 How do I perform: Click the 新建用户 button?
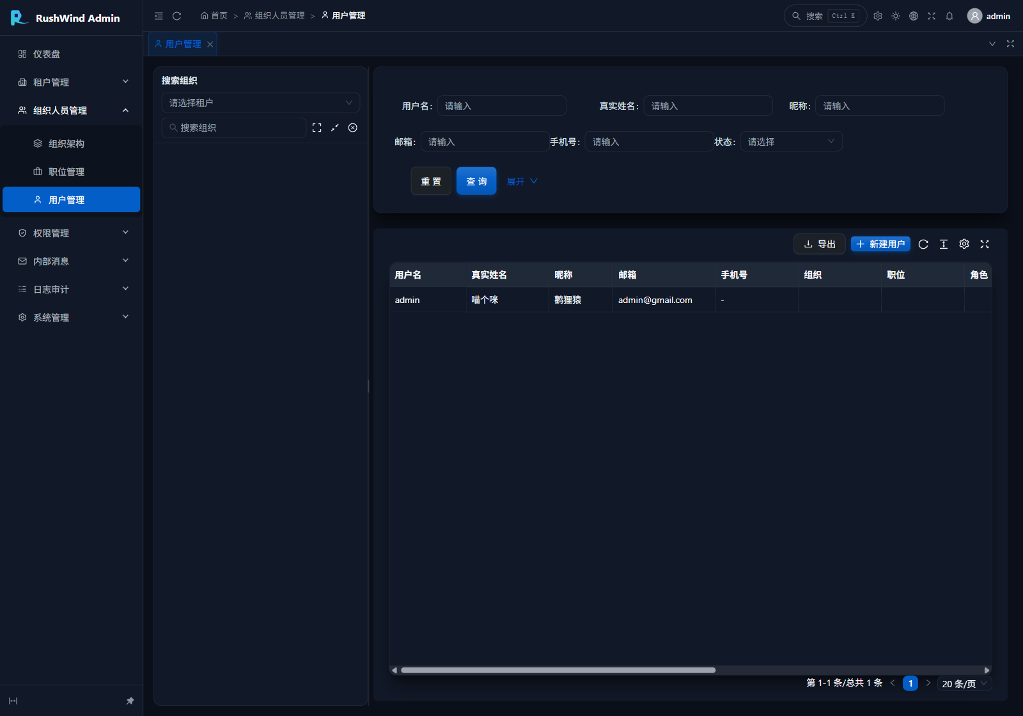[x=880, y=244]
